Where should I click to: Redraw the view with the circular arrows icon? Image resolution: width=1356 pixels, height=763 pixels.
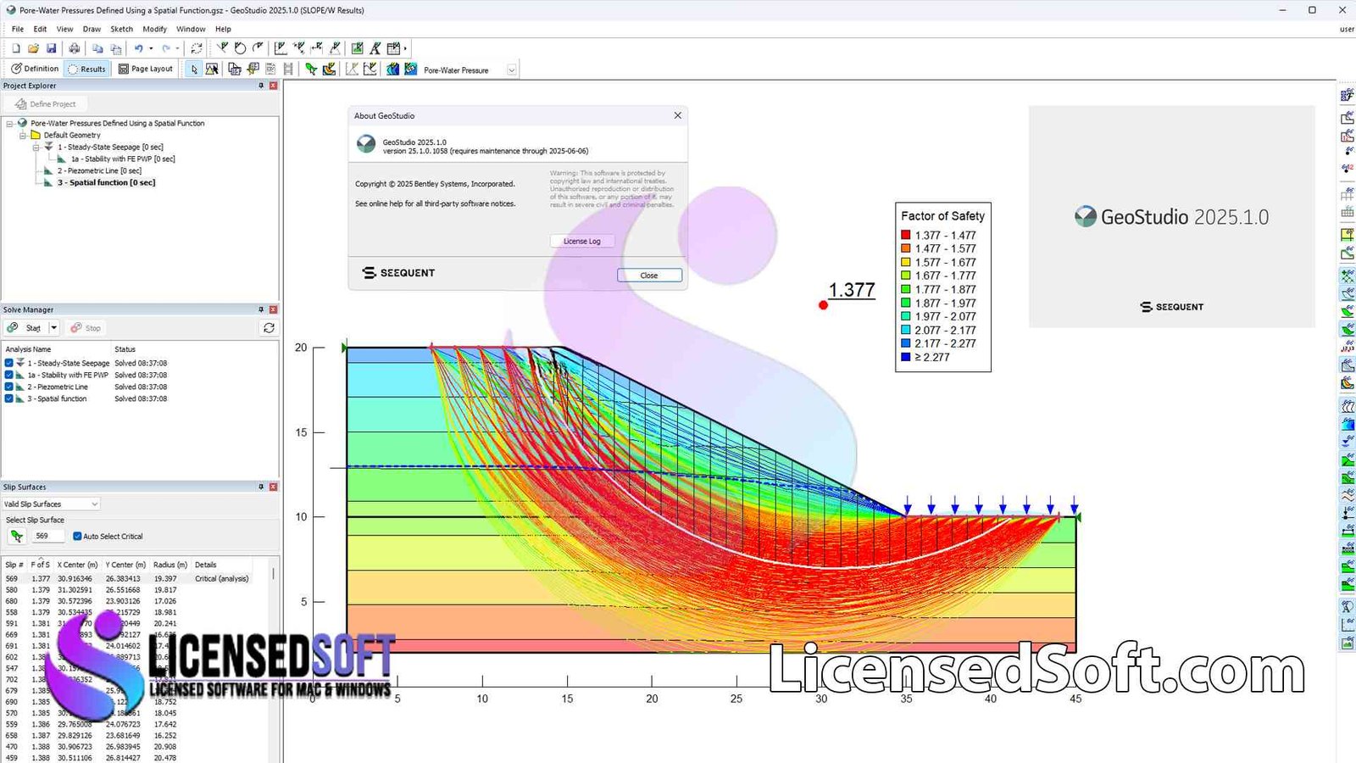197,48
